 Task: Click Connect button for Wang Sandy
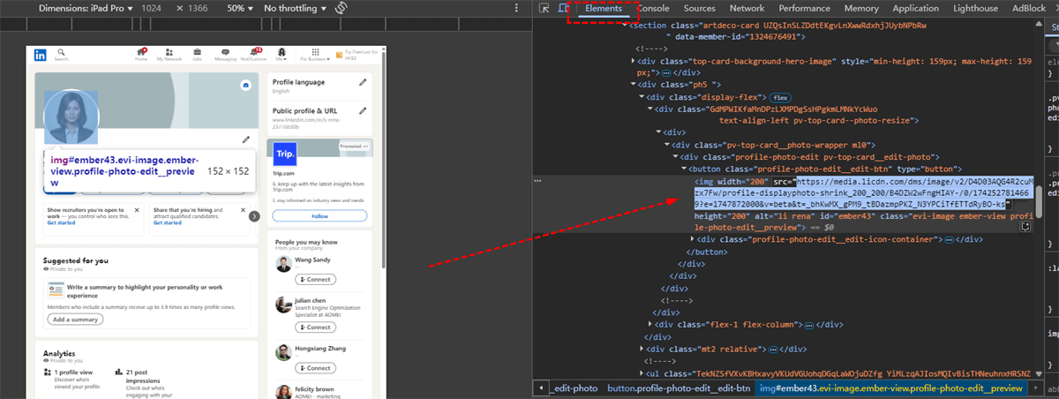point(315,279)
